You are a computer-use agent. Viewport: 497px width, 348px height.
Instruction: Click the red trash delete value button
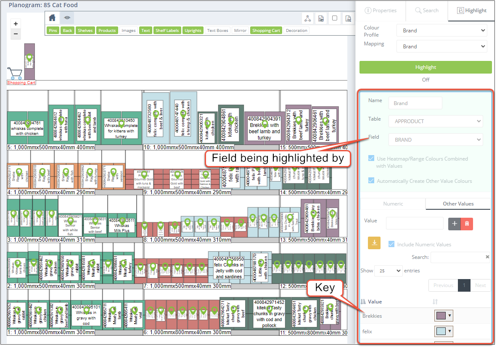pos(467,224)
